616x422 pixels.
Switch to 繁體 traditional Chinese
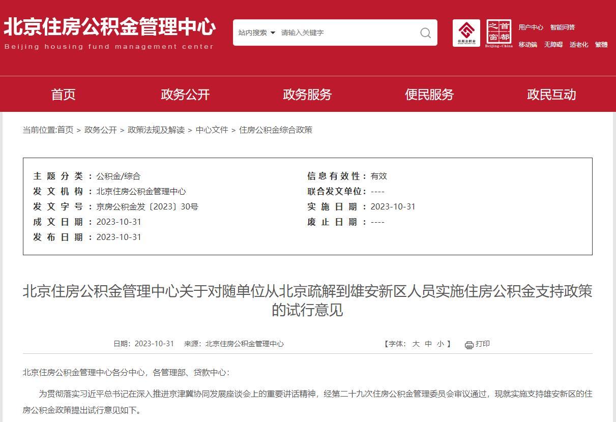601,45
